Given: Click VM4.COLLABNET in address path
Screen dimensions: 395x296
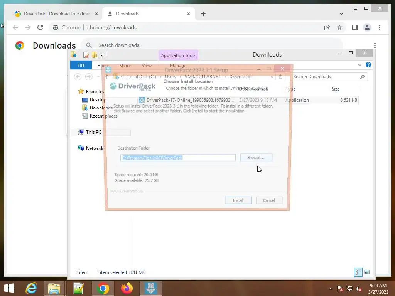Looking at the screenshot, I should click(203, 77).
